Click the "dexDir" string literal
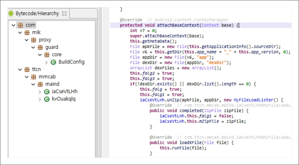The width and height of the screenshot is (299, 165). coord(216,63)
